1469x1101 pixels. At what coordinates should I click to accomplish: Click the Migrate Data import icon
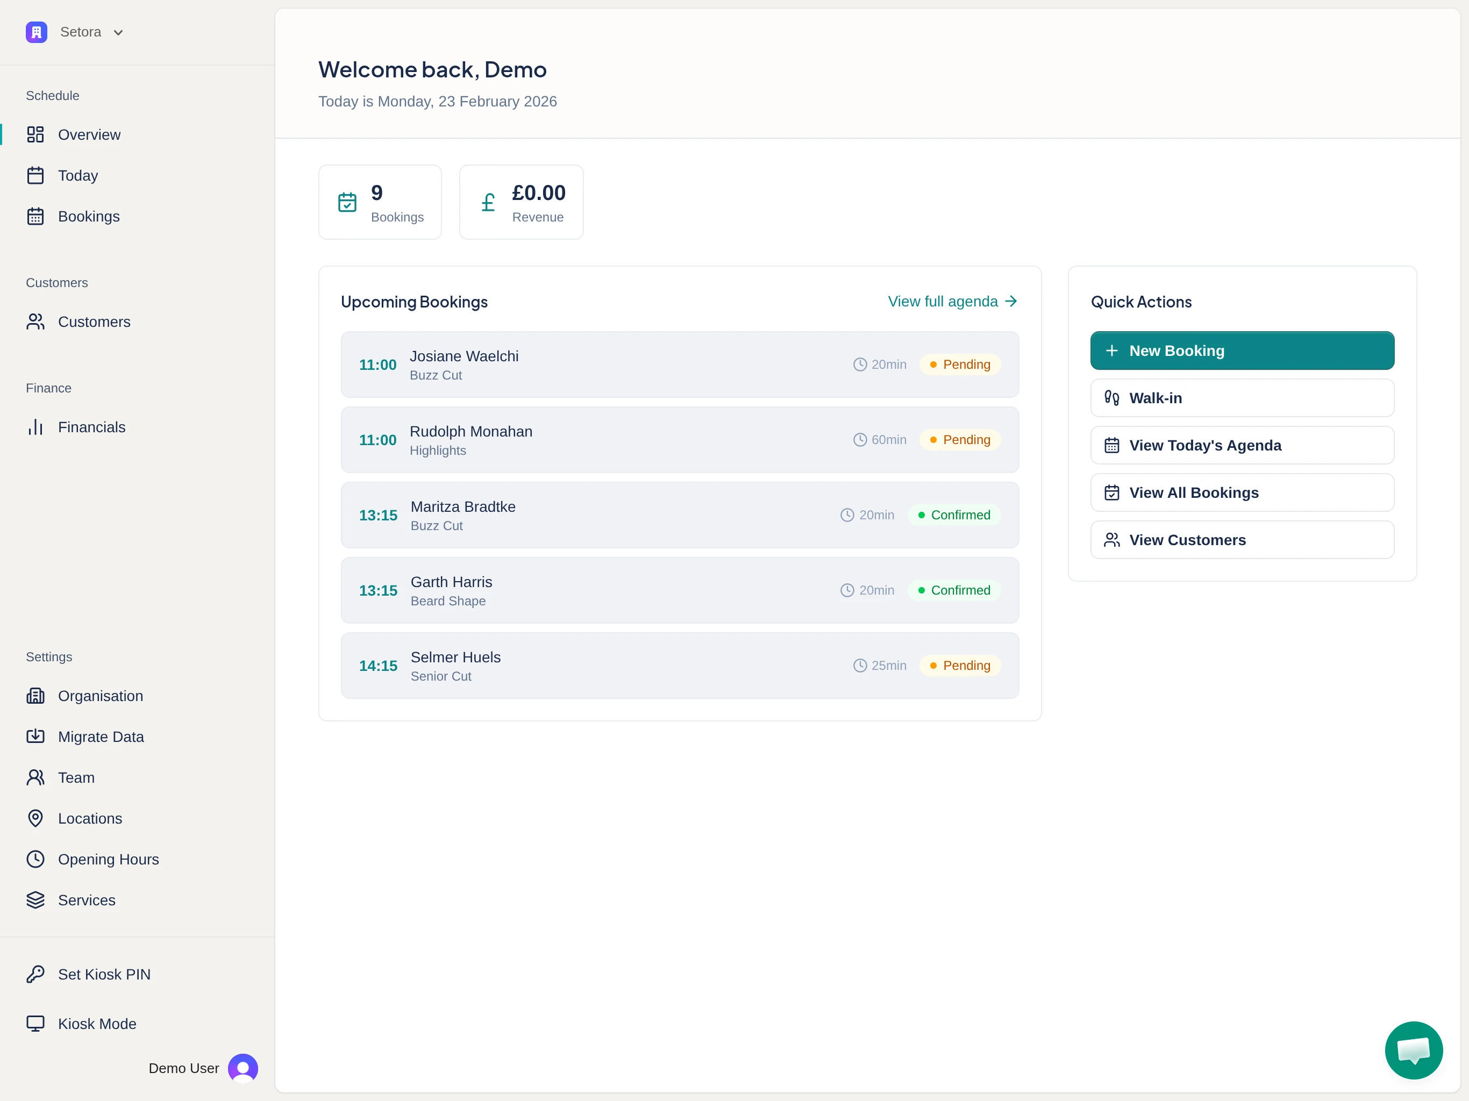pos(35,737)
